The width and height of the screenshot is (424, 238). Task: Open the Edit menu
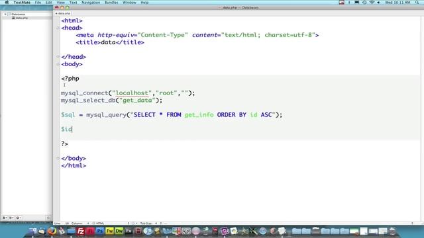[48, 3]
